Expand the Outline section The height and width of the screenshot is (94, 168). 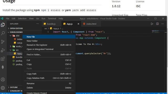pos(14,87)
